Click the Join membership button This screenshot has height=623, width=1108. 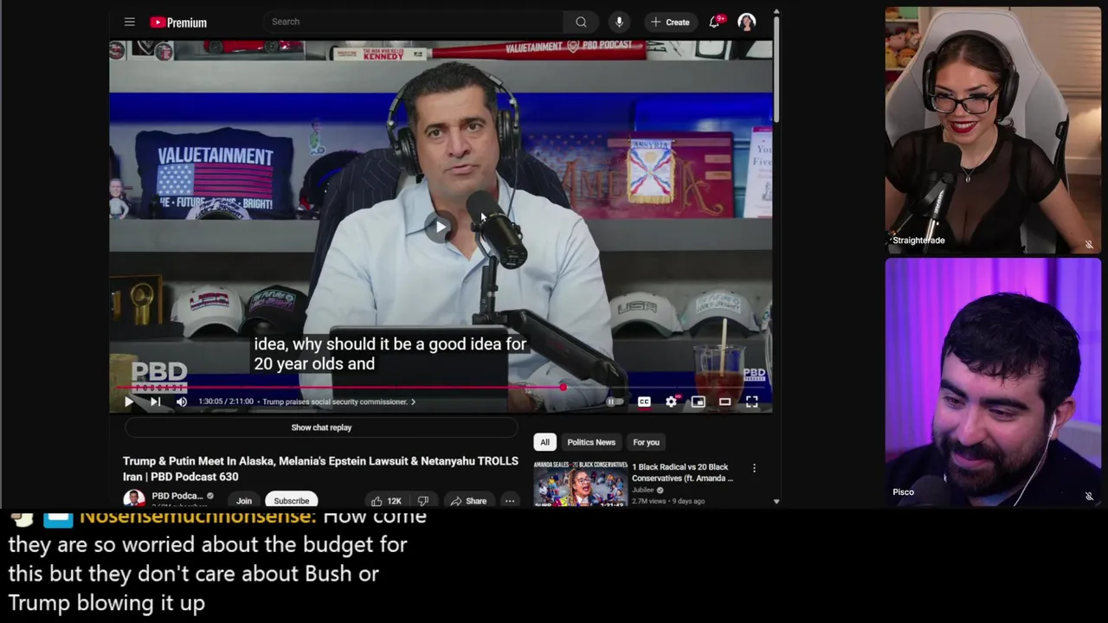coord(244,500)
